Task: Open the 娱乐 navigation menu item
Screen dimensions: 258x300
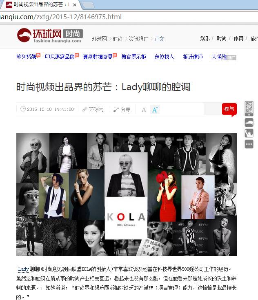Action: pos(205,38)
